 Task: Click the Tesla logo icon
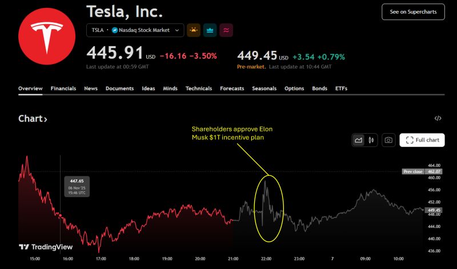pyautogui.click(x=47, y=35)
